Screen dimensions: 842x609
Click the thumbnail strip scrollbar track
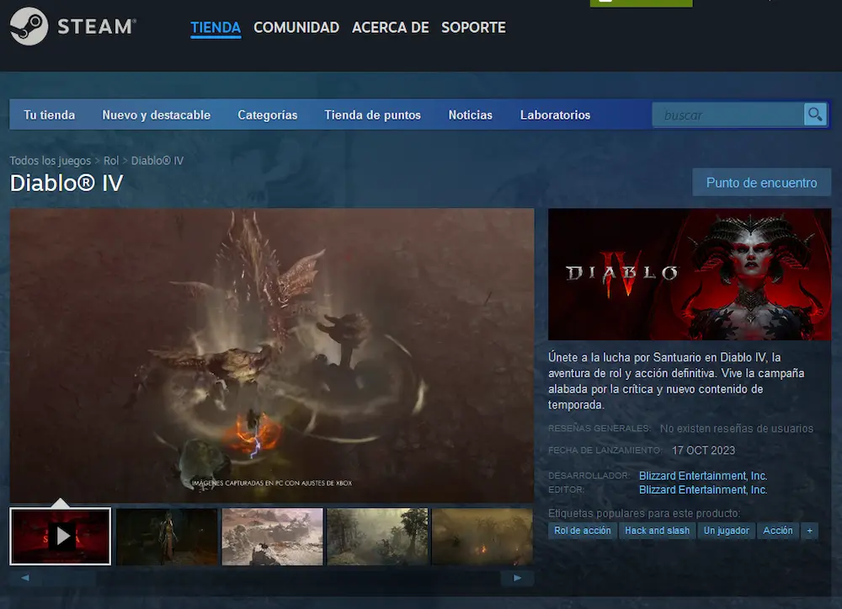click(271, 578)
